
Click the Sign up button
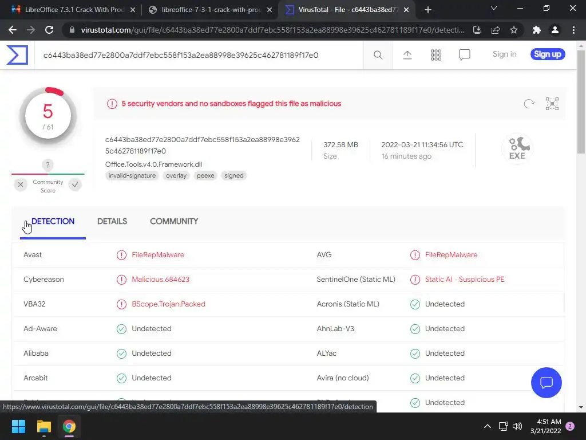coord(548,54)
